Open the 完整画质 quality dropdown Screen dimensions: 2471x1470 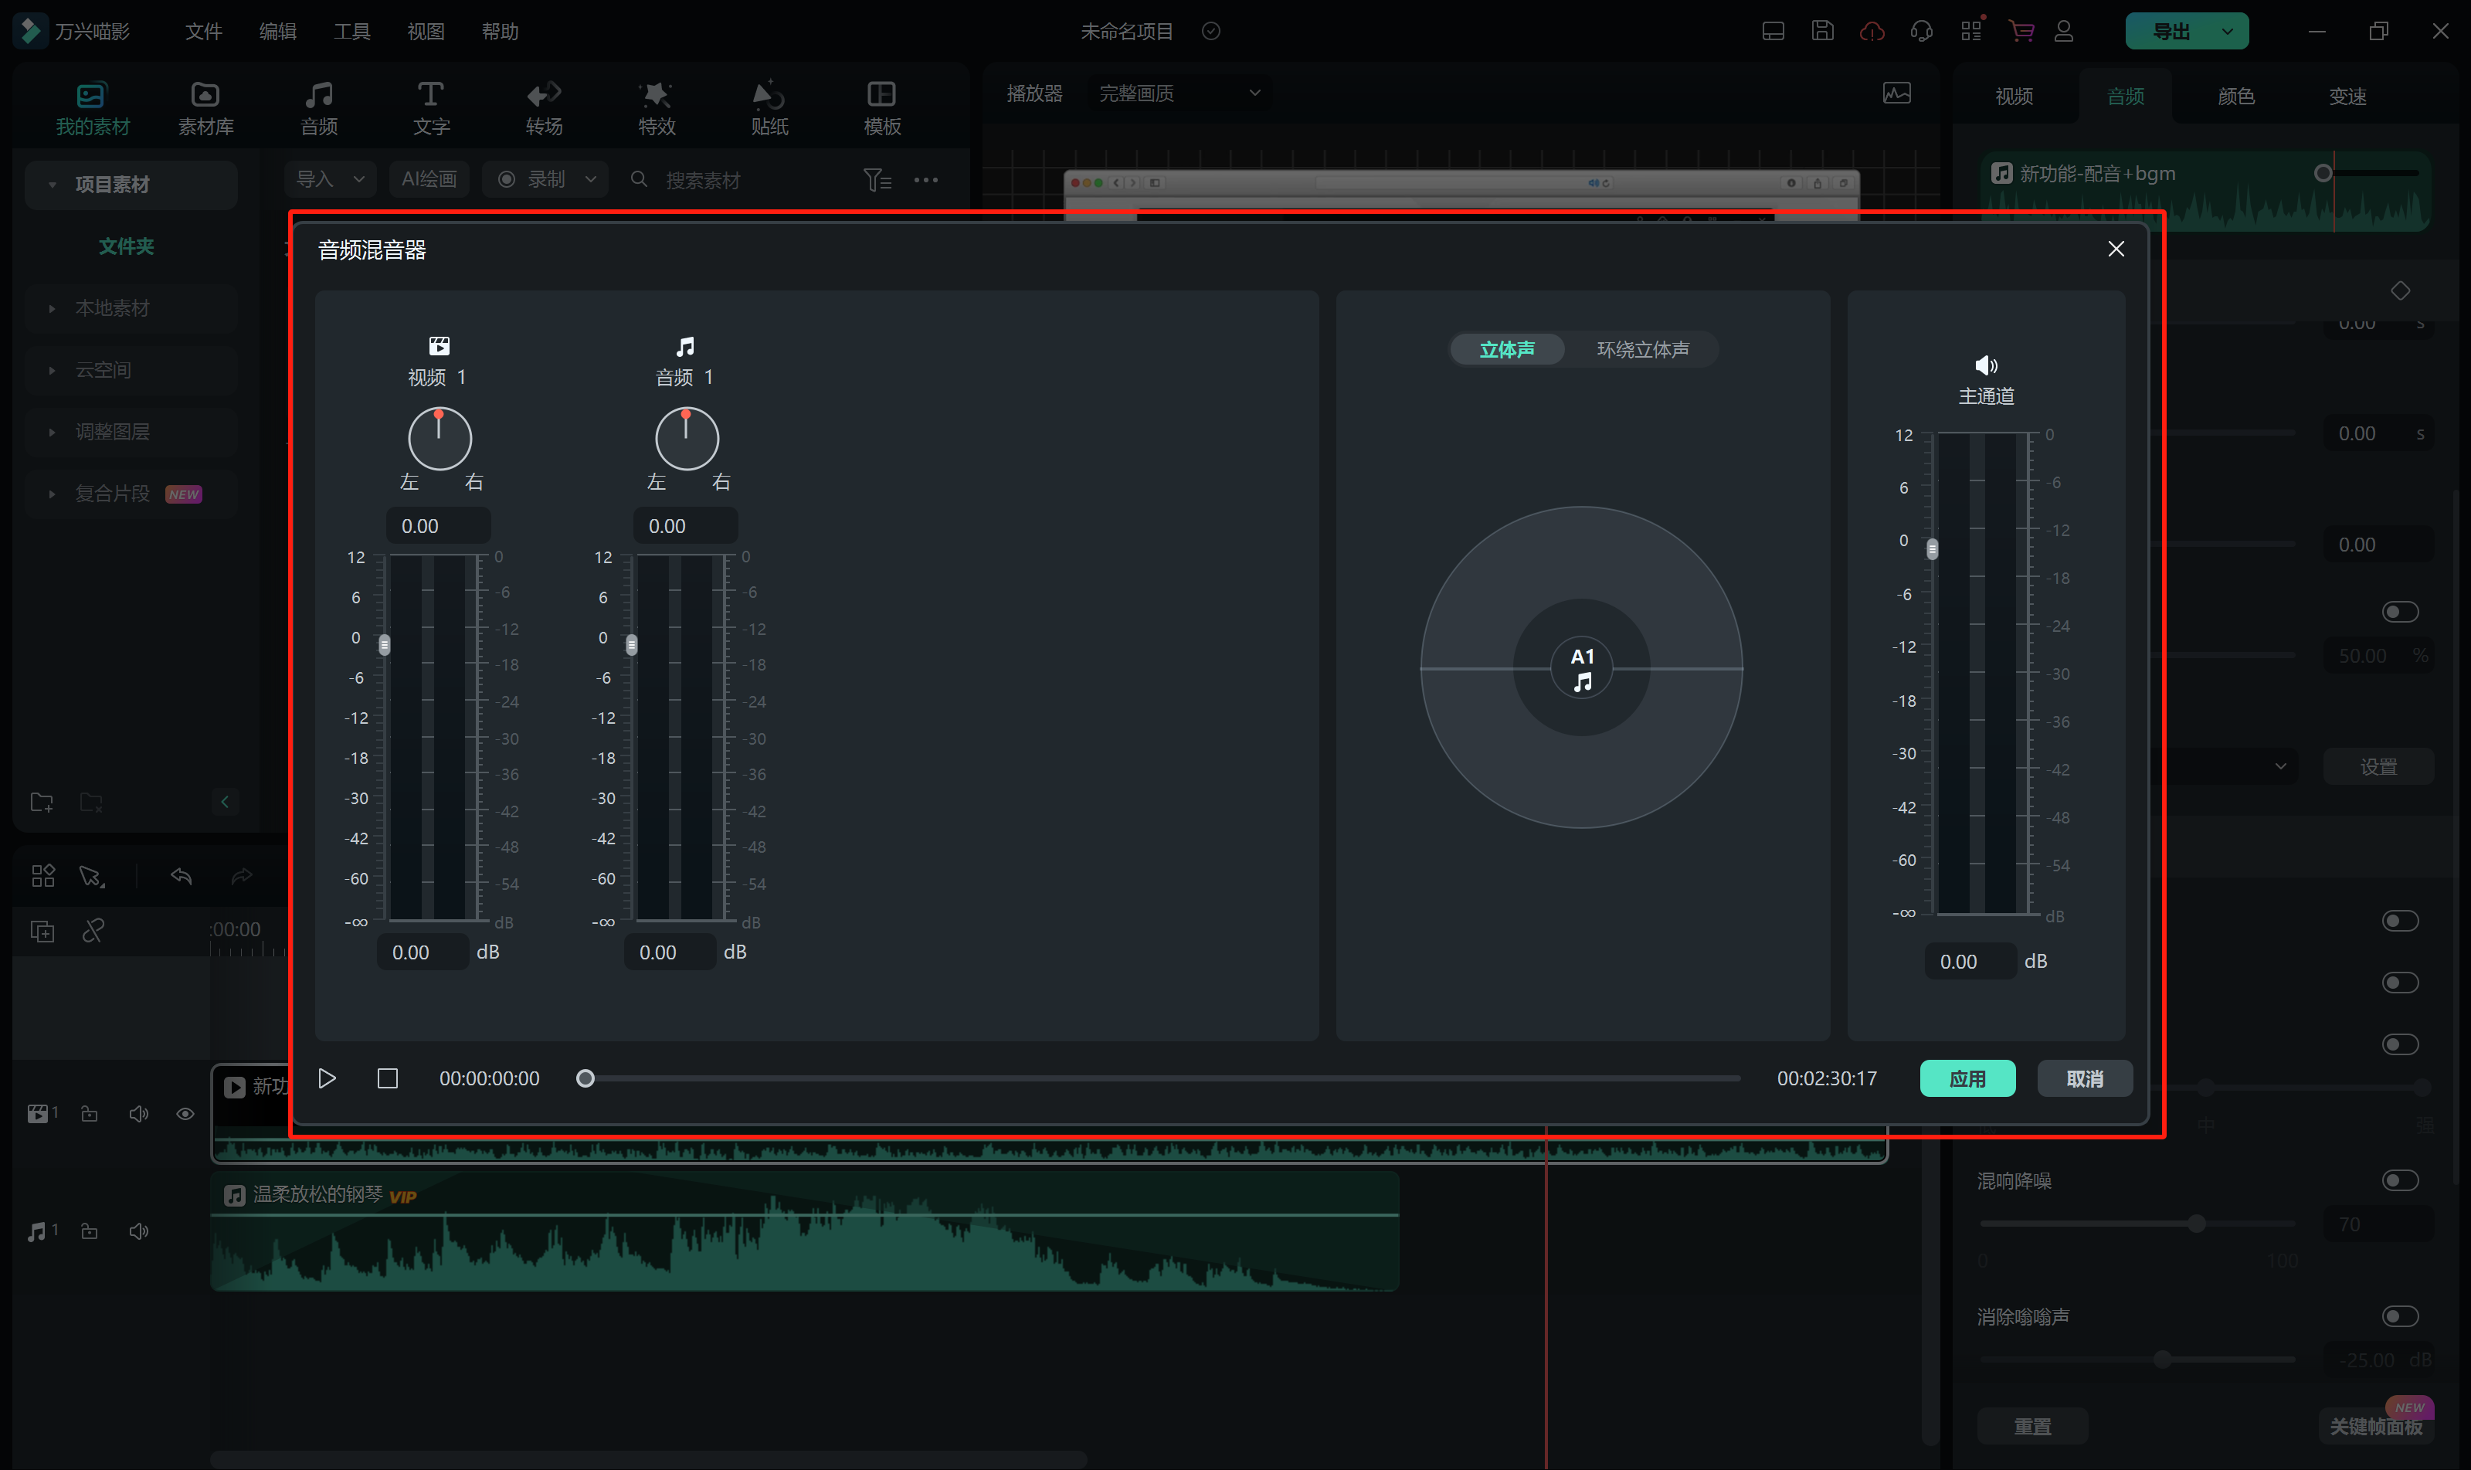[1179, 93]
